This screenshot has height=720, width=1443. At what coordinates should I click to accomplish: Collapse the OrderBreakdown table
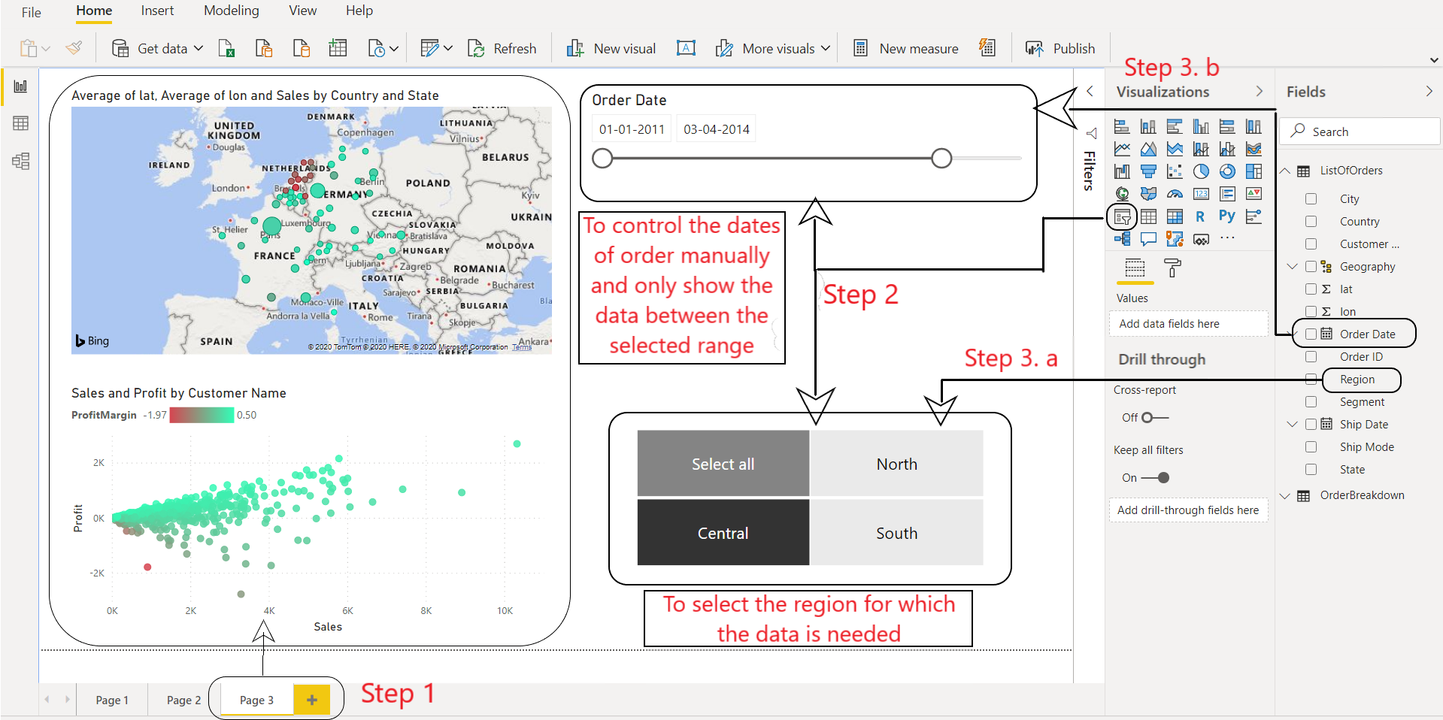(x=1286, y=496)
